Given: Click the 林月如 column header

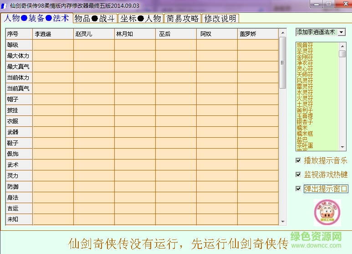Looking at the screenshot, I should click(x=135, y=34).
